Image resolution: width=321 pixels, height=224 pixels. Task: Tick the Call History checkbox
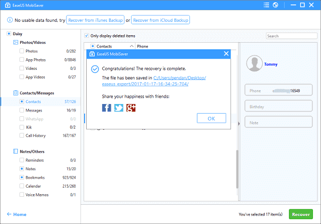[21, 135]
